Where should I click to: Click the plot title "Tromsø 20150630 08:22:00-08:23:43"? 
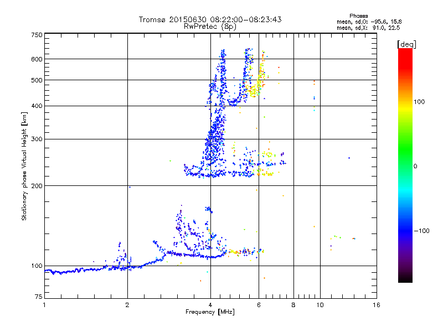tap(210, 19)
